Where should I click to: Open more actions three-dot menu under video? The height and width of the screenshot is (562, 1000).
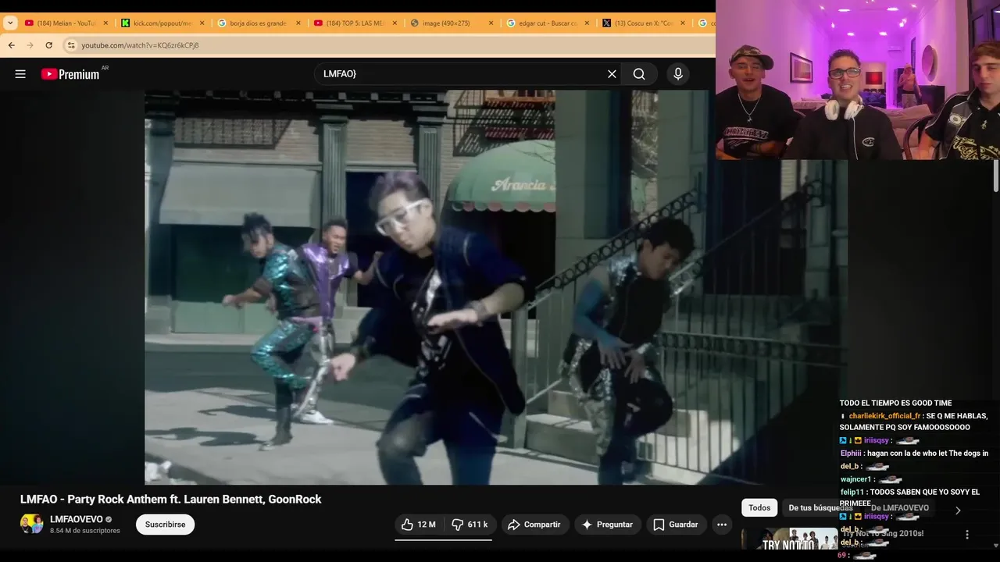click(722, 525)
